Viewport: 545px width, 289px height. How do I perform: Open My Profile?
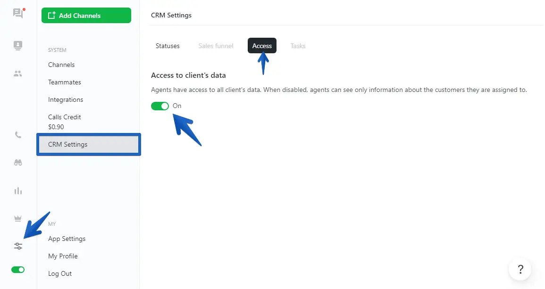(63, 256)
